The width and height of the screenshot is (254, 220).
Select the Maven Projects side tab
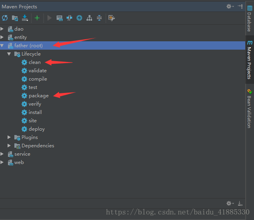(x=250, y=60)
